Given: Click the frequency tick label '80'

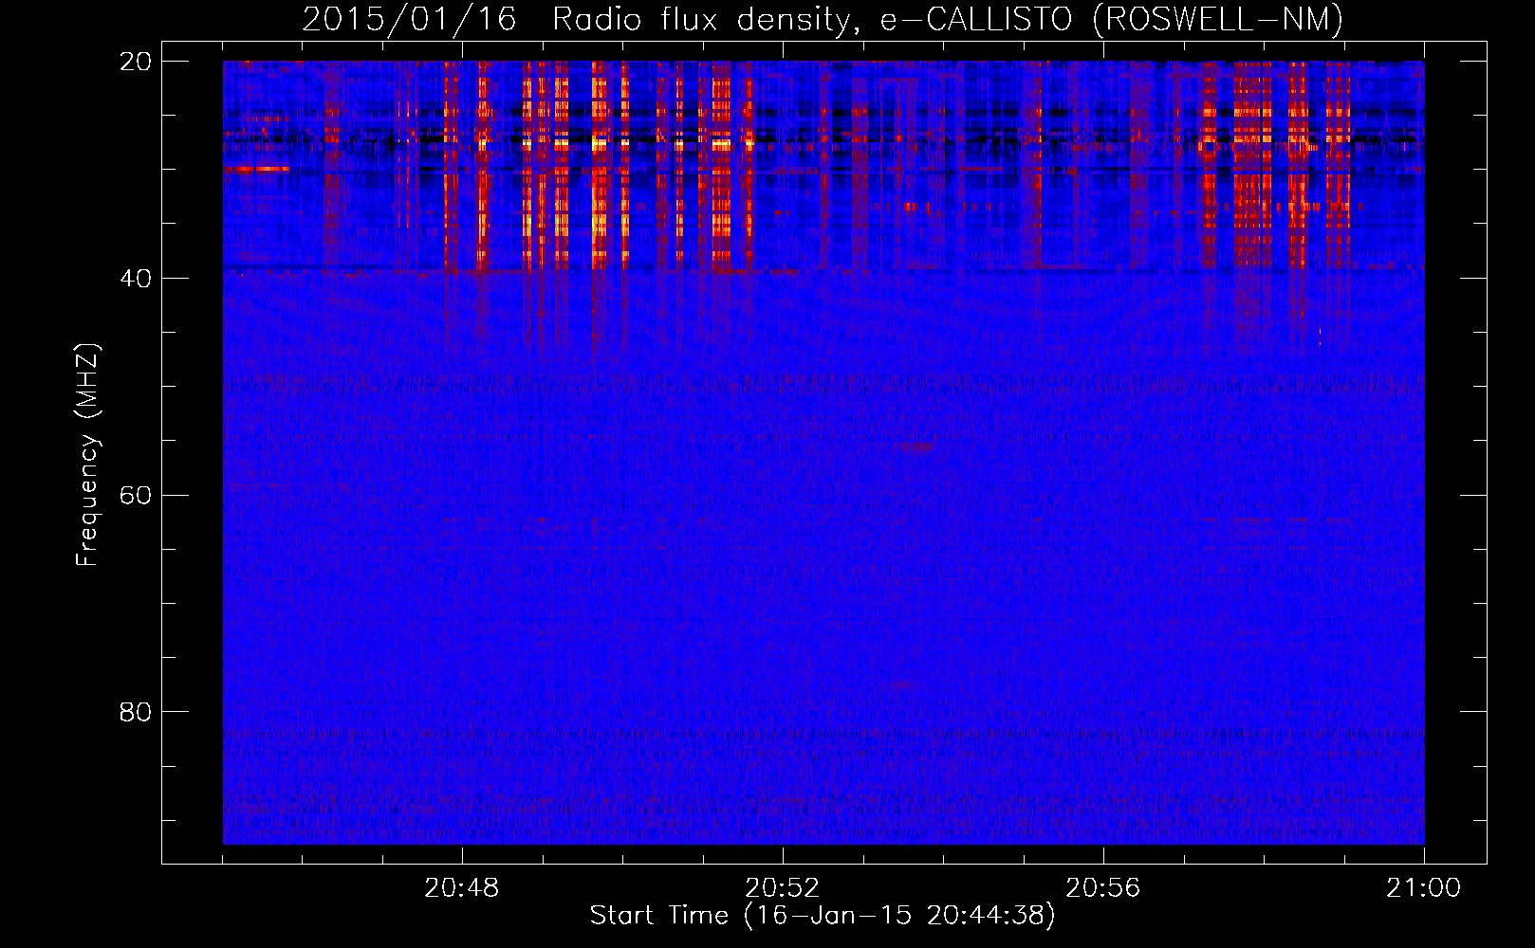Looking at the screenshot, I should point(136,712).
